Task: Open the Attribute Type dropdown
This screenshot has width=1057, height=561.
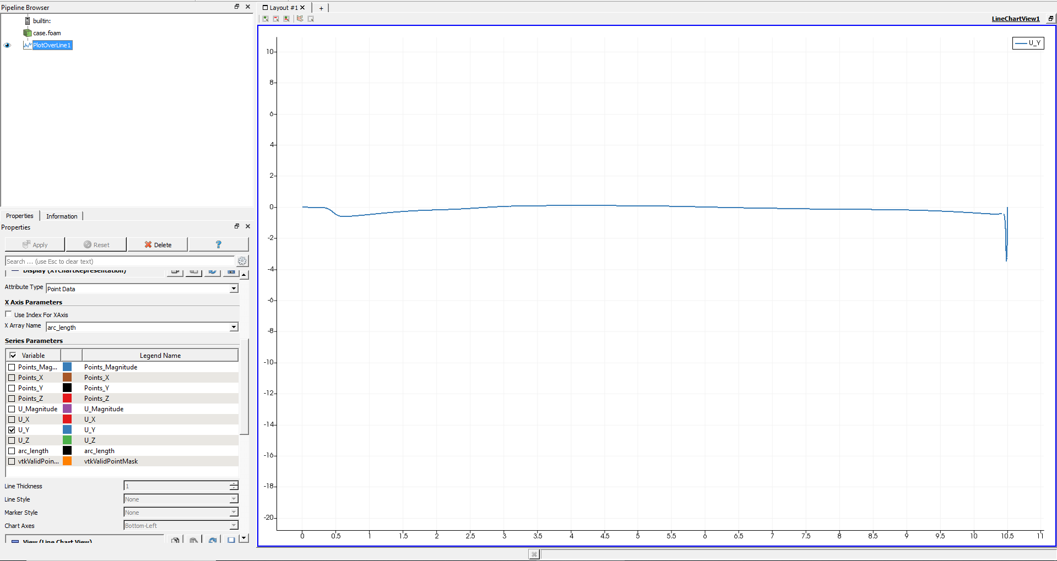Action: click(x=142, y=288)
